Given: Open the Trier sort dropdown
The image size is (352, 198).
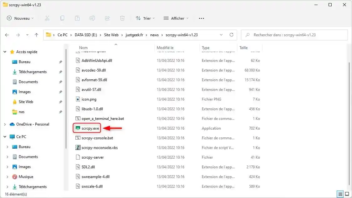Looking at the screenshot, I should [x=145, y=18].
